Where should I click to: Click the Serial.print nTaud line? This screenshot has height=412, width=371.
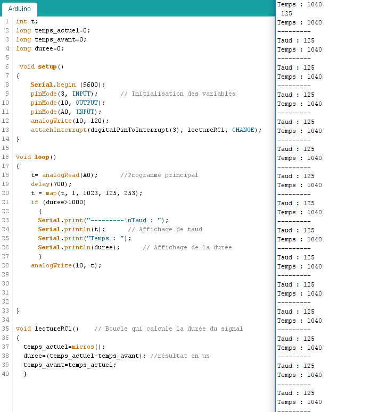[103, 220]
